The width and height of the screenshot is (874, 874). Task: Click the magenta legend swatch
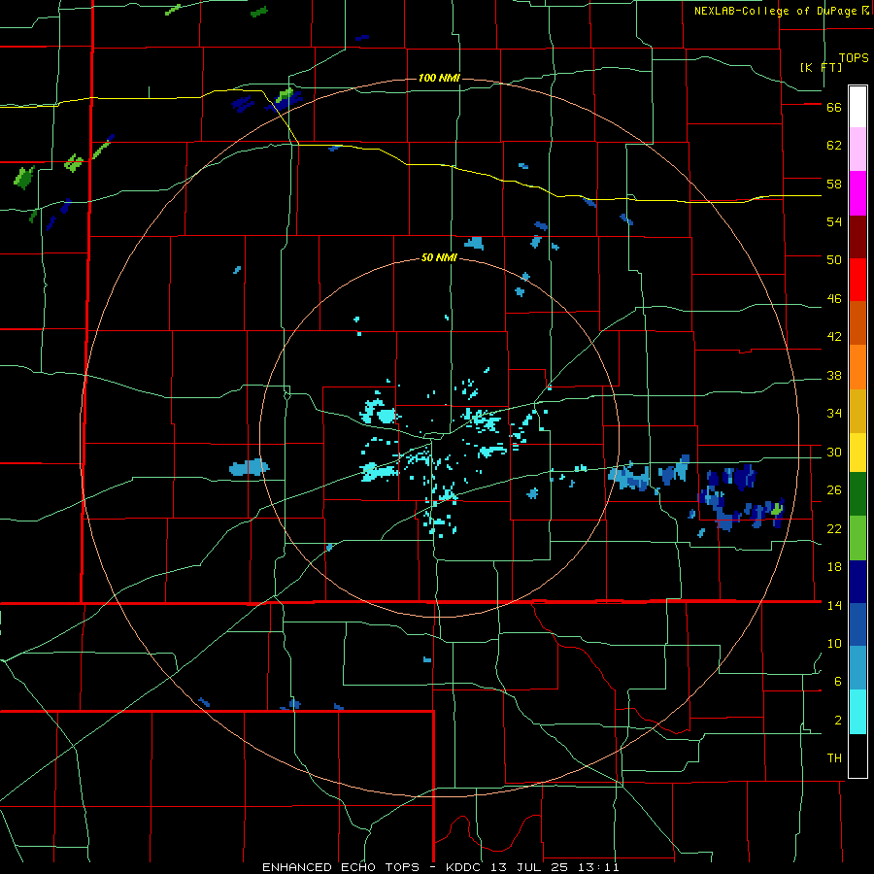point(857,193)
